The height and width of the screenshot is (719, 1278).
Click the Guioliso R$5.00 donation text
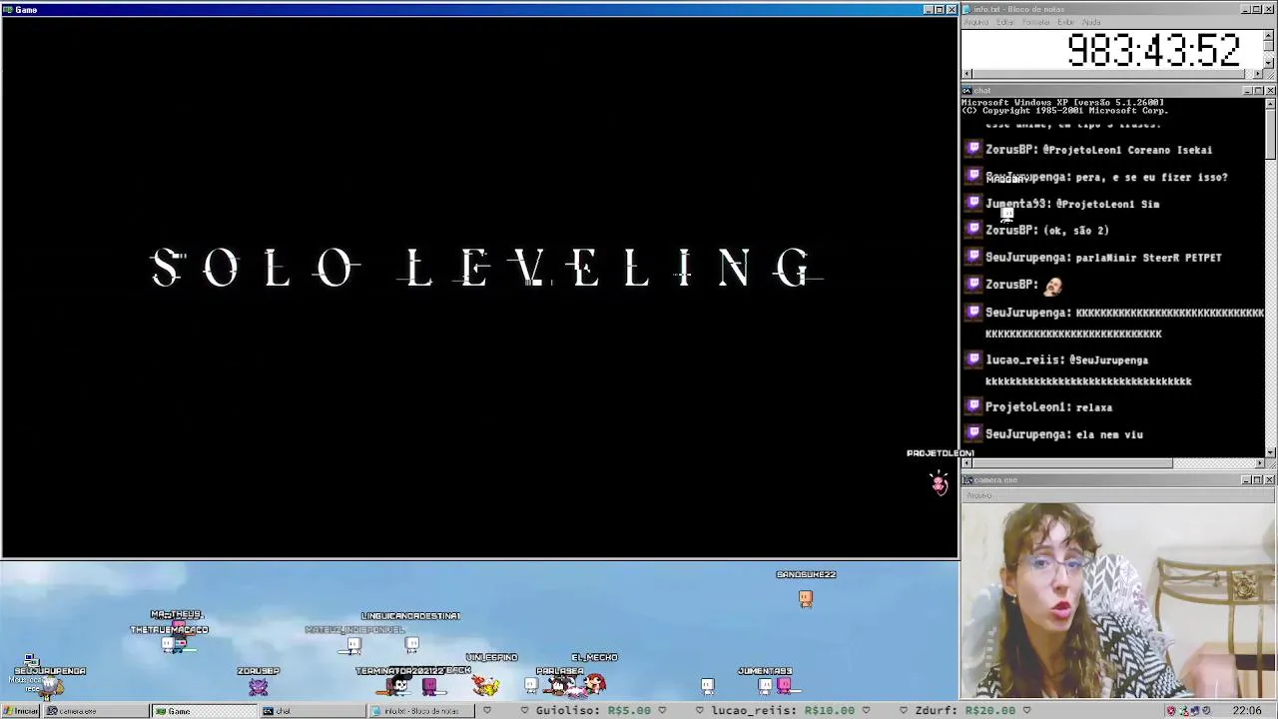[593, 711]
